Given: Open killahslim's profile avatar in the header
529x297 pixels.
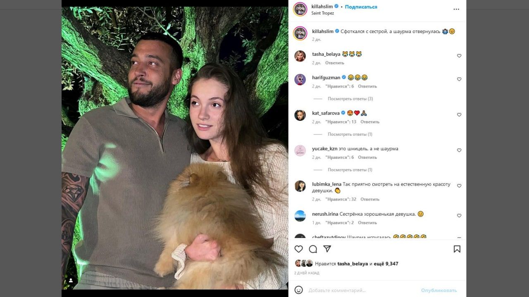Looking at the screenshot, I should coord(300,9).
